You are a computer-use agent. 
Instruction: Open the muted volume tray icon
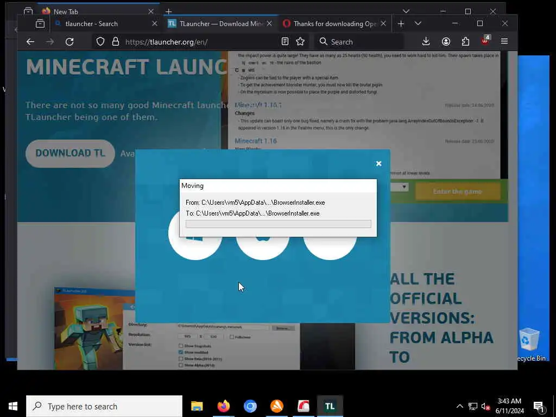pos(485,406)
